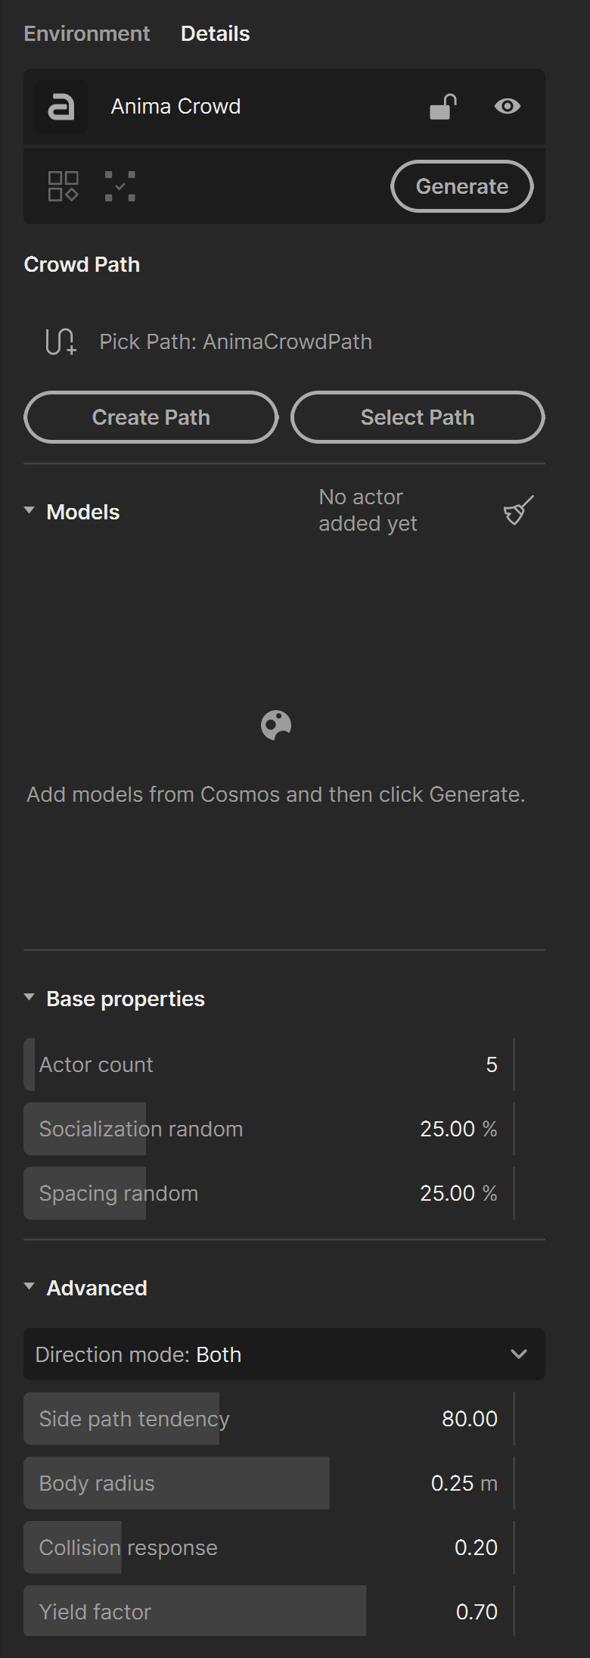Collapse the Advanced section
590x1658 pixels.
point(29,1286)
